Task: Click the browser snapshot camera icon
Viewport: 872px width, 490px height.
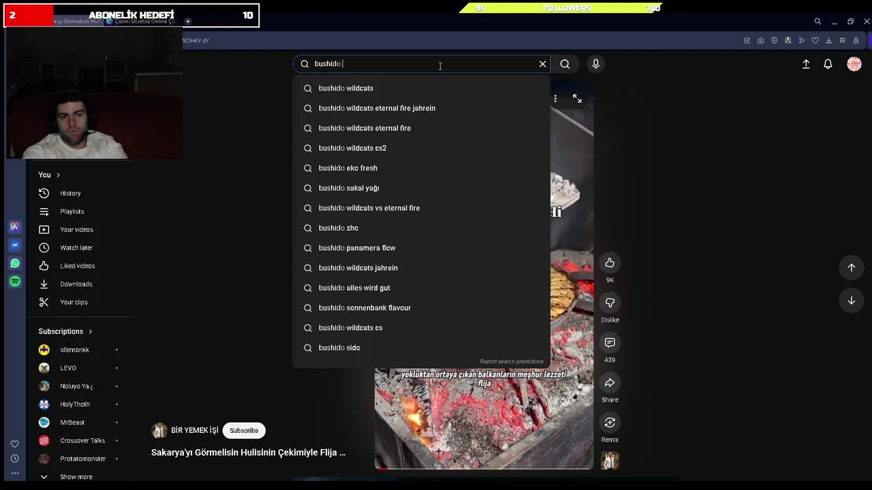Action: tap(760, 41)
